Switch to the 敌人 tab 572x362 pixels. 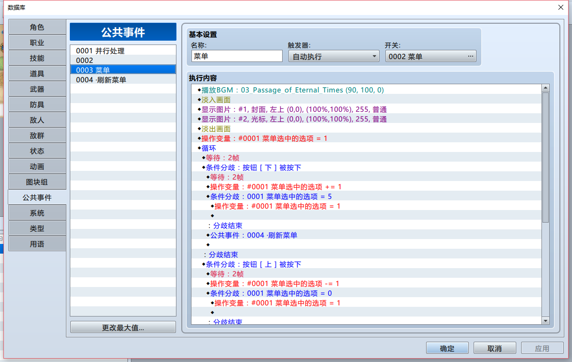coord(37,120)
